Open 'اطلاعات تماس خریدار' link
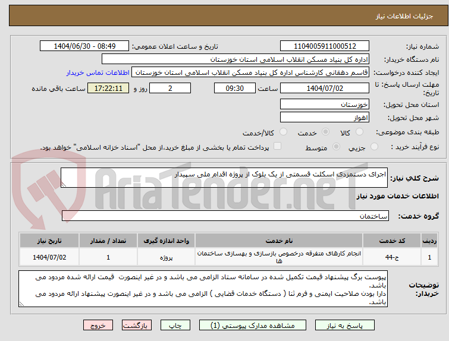Screen dimensions: 449x341 (98, 72)
